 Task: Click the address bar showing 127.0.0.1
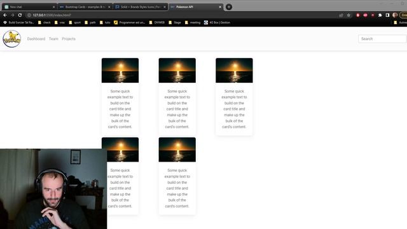coord(182,15)
